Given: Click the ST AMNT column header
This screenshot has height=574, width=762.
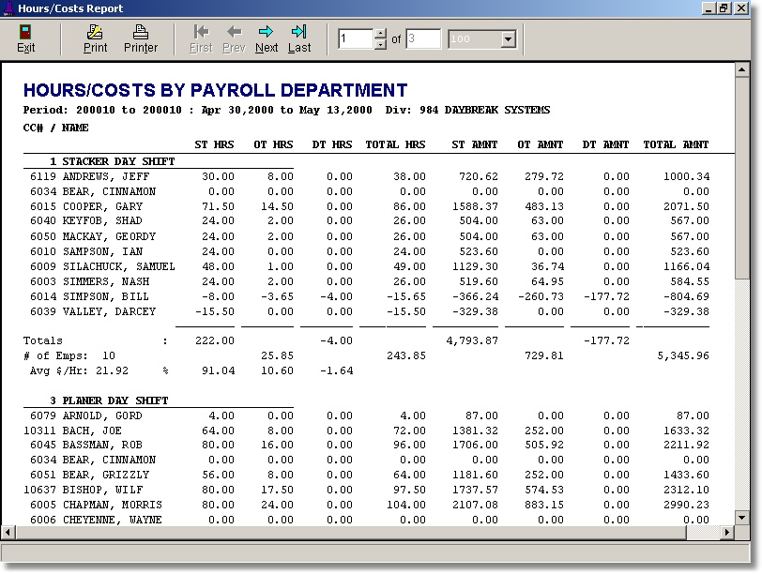Looking at the screenshot, I should tap(474, 144).
